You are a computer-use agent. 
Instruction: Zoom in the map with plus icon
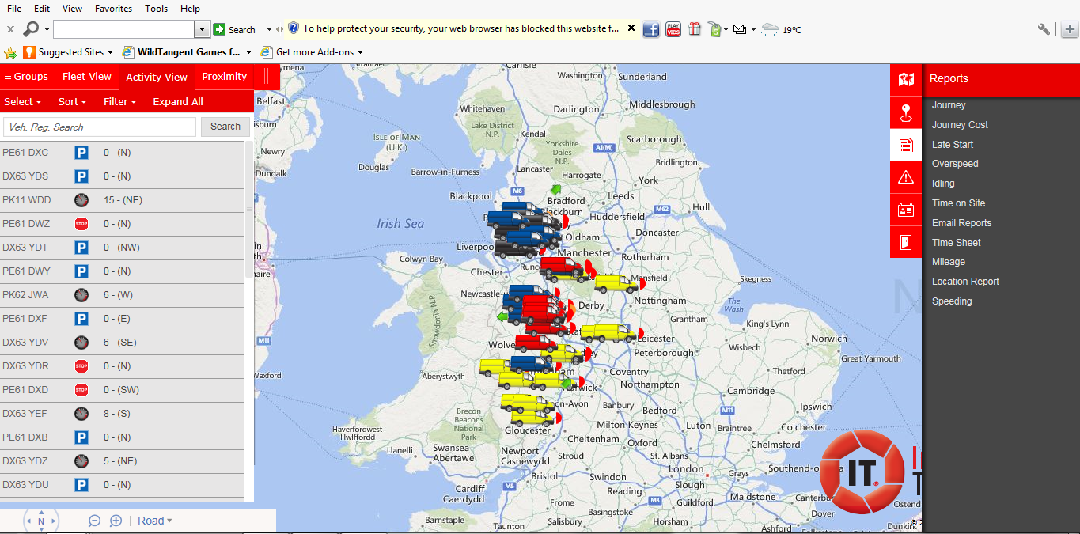(x=116, y=521)
